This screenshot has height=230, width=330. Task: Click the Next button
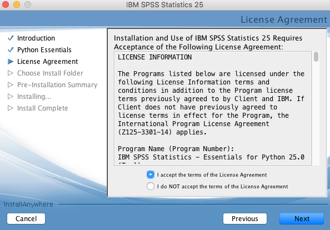click(x=302, y=219)
